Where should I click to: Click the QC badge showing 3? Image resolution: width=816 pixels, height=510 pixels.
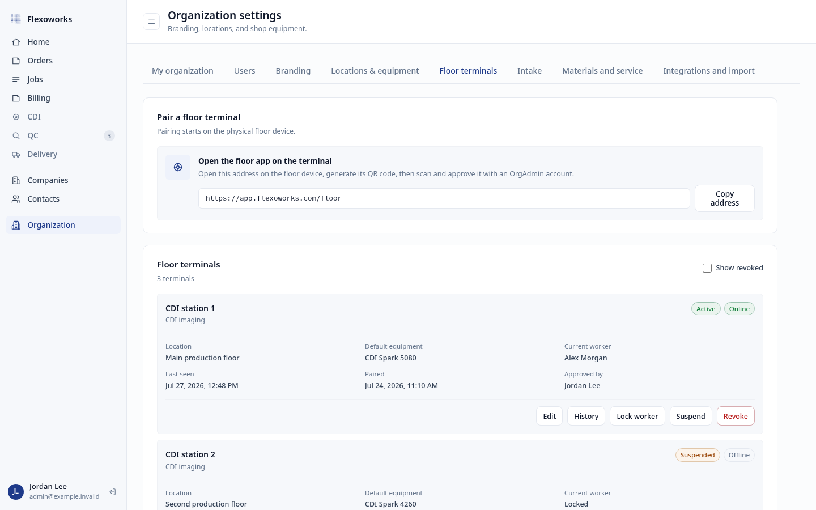109,135
